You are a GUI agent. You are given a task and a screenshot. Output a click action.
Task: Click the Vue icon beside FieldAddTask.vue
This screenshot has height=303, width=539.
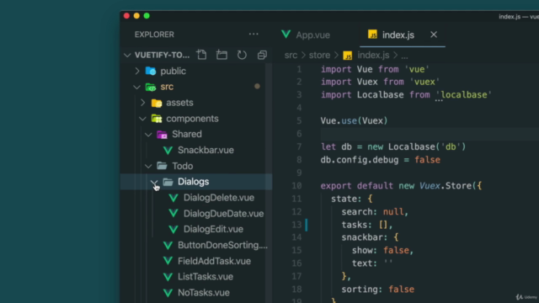(168, 261)
